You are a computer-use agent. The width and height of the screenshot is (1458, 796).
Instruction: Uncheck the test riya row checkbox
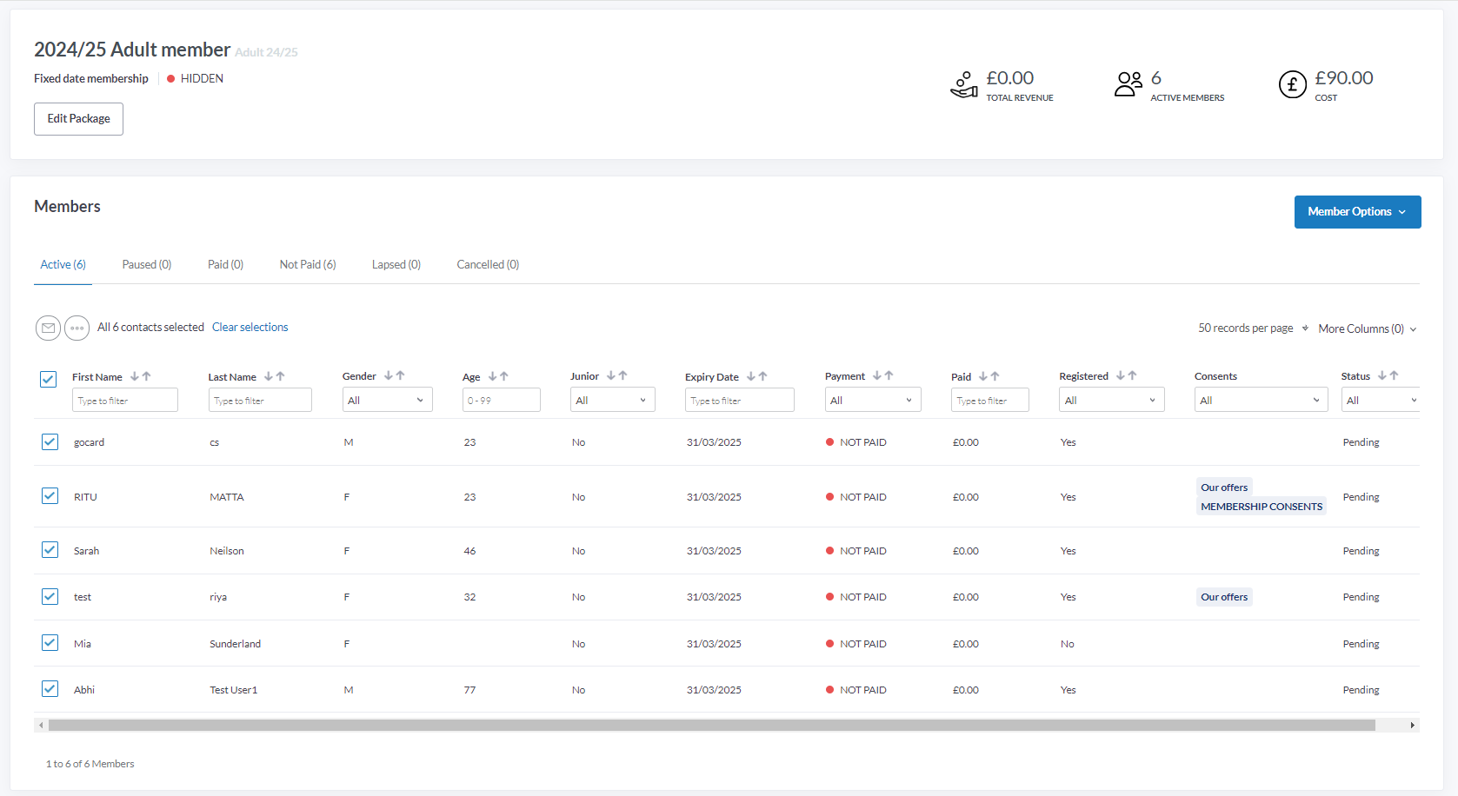tap(50, 596)
